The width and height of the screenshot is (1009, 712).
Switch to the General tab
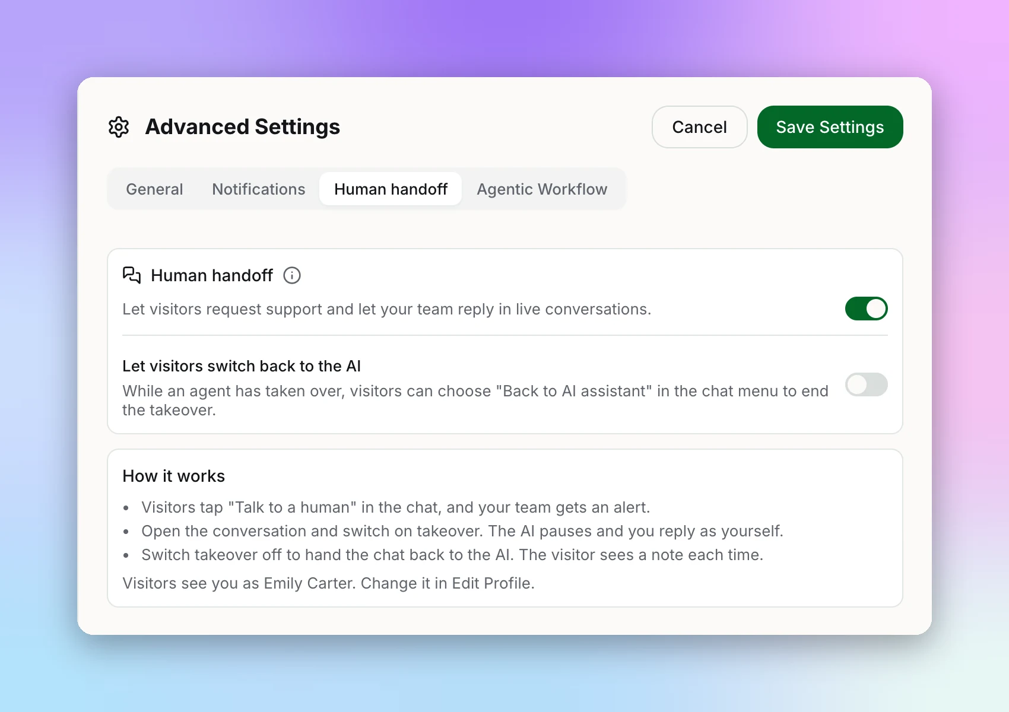154,189
